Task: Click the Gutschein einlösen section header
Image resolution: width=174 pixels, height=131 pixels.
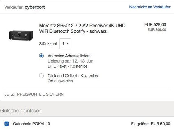Action: [x=21, y=111]
